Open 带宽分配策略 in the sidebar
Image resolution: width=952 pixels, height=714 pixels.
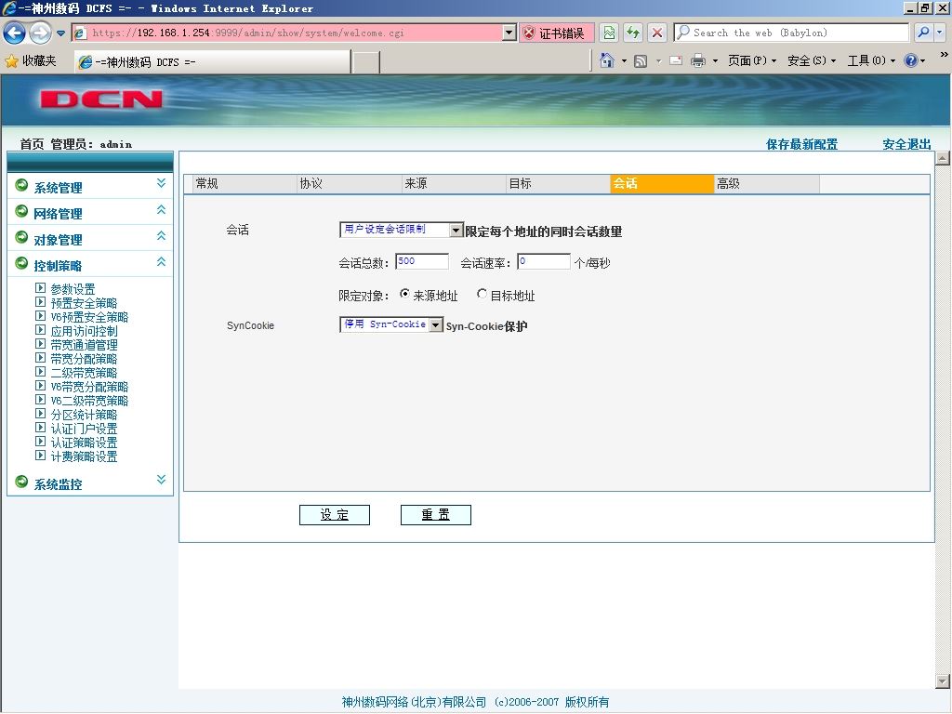(84, 359)
